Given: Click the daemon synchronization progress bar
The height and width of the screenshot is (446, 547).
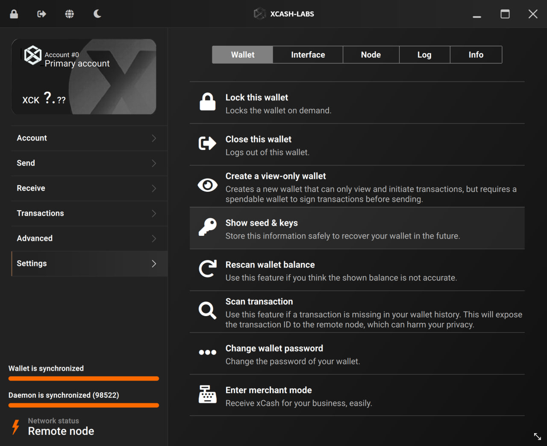Looking at the screenshot, I should click(x=84, y=405).
